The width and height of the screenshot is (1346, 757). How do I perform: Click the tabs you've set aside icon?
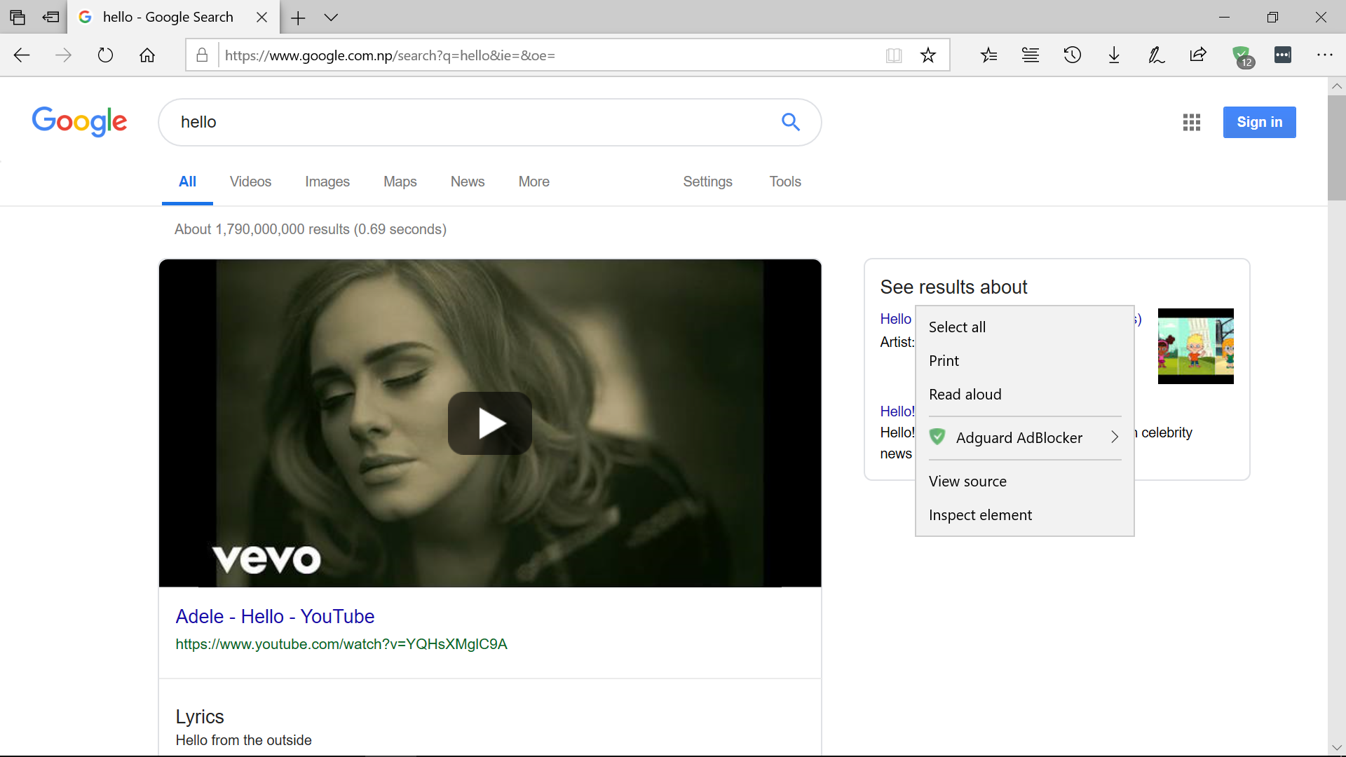pyautogui.click(x=18, y=17)
